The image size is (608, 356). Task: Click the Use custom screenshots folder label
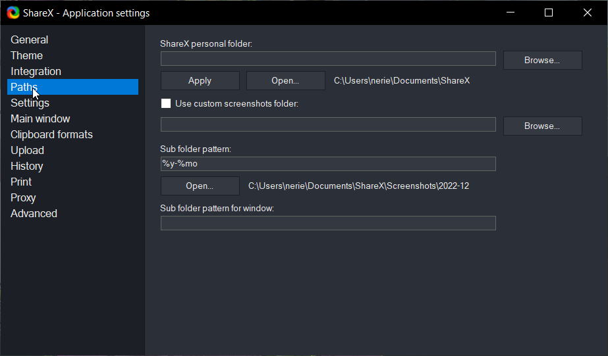pyautogui.click(x=236, y=103)
